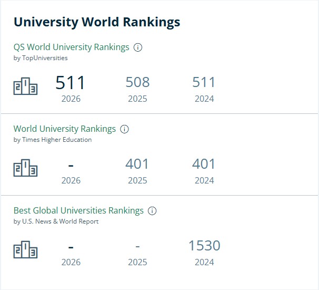The height and width of the screenshot is (290, 319).
Task: Click the University World Rankings heading
Action: coord(97,22)
